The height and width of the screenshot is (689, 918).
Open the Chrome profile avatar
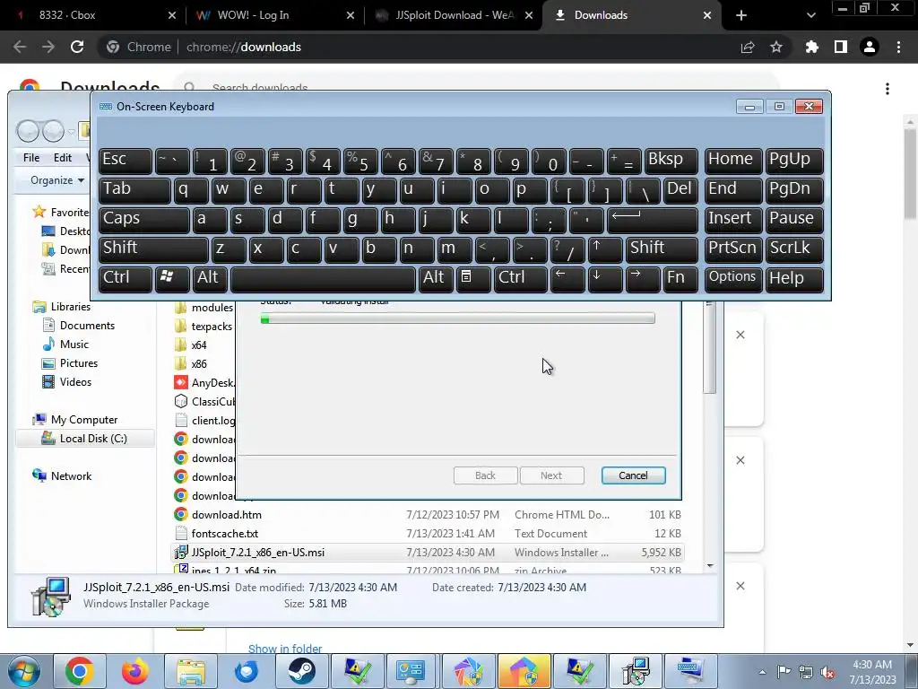point(870,47)
